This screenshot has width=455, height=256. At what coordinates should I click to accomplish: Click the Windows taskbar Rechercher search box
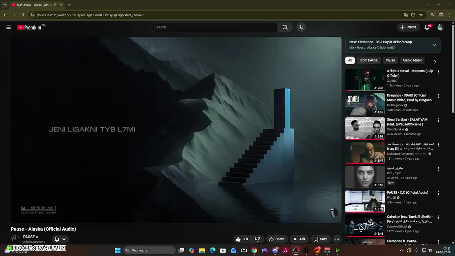[x=150, y=251]
